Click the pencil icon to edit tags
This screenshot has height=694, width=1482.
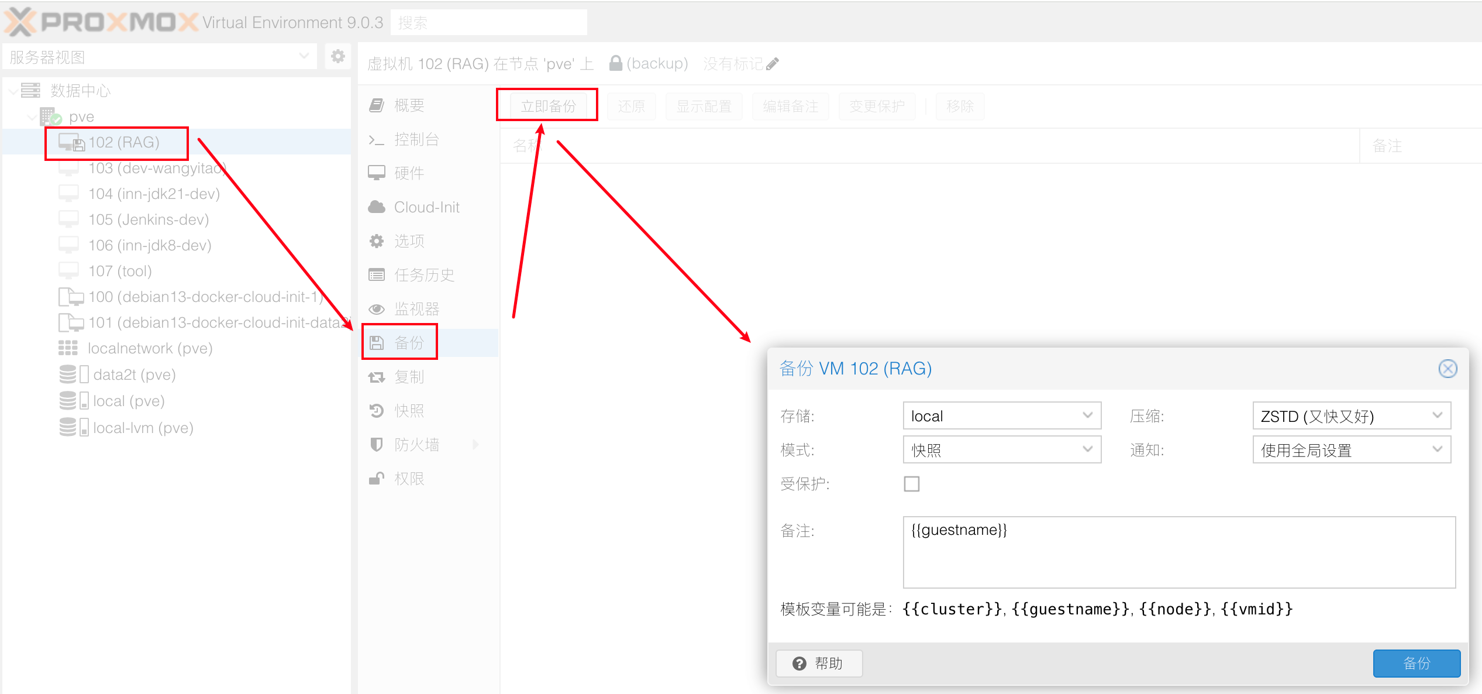[773, 64]
